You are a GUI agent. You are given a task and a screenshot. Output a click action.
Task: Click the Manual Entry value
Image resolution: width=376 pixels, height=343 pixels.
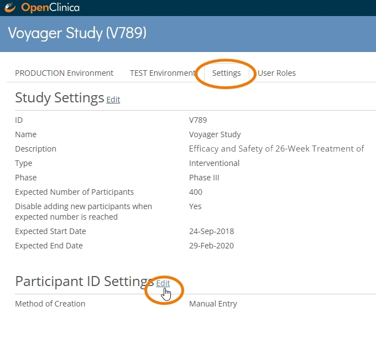213,304
